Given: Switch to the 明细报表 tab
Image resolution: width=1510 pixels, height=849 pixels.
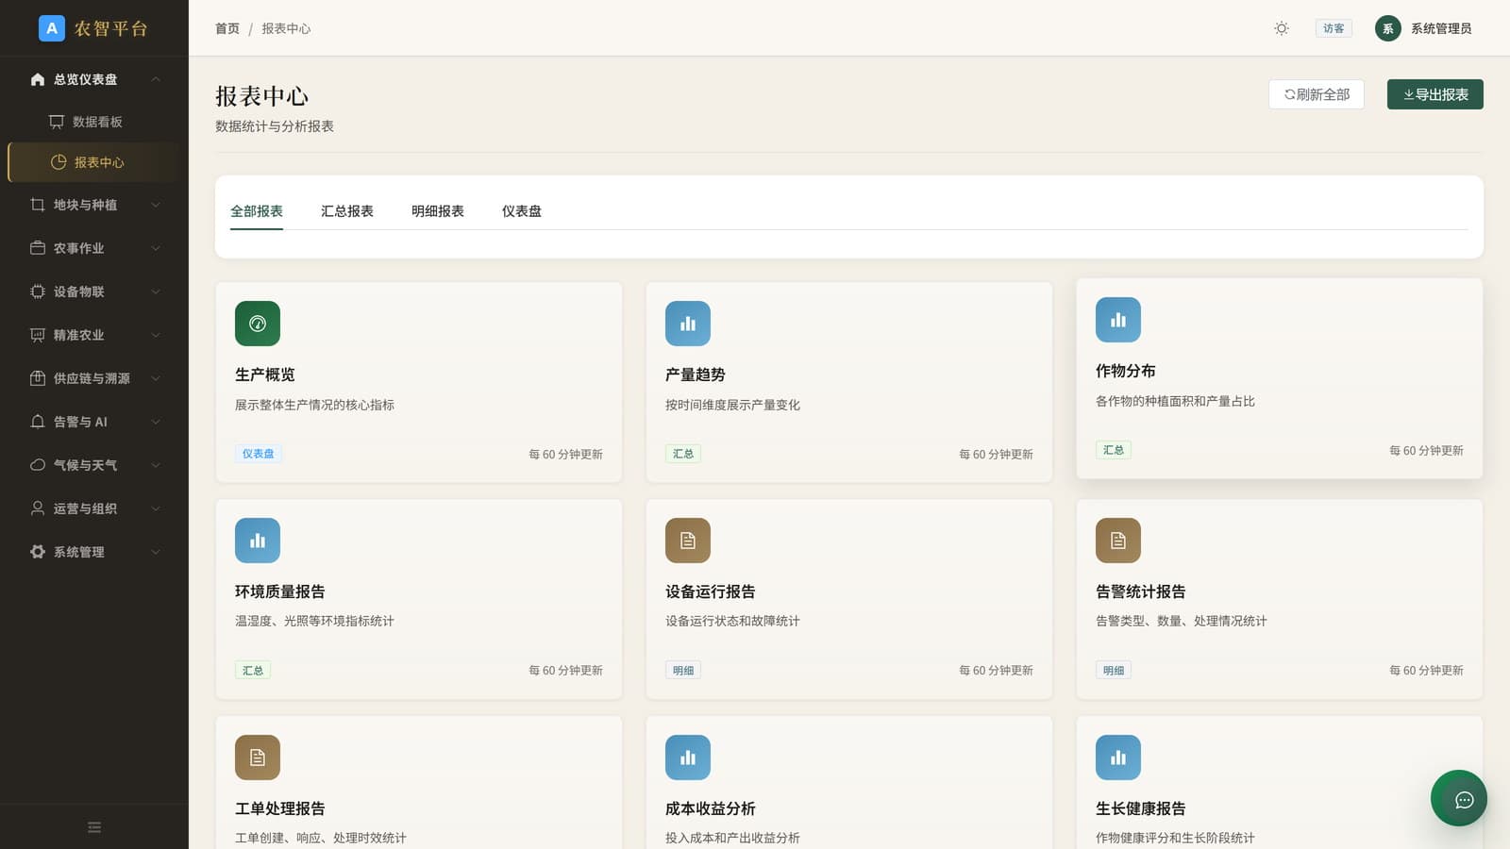Looking at the screenshot, I should [438, 211].
